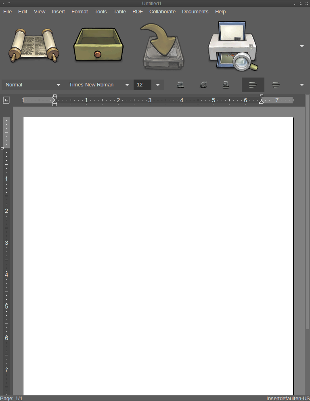Open the Table menu
The width and height of the screenshot is (310, 401).
coord(119,11)
